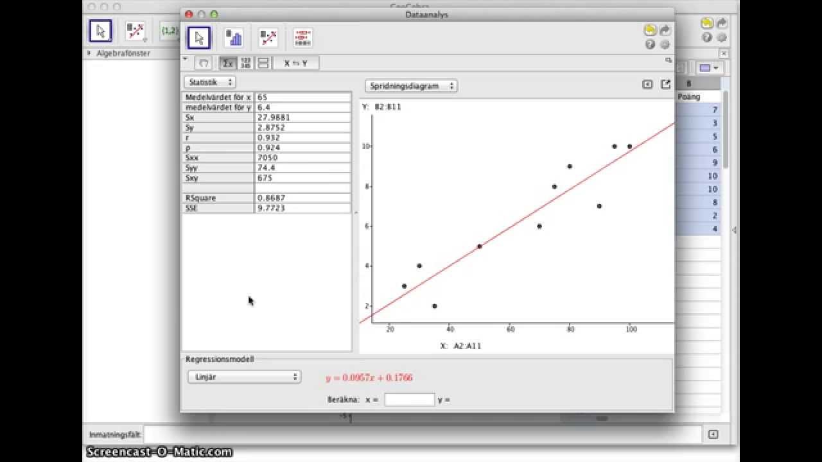The width and height of the screenshot is (822, 462).
Task: Click the RSquare value 0.8687
Action: point(303,198)
